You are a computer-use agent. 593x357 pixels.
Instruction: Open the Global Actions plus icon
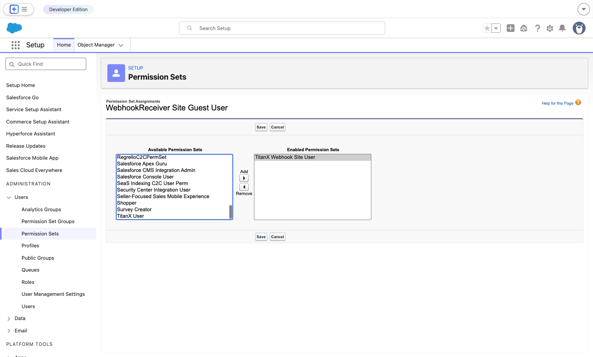(x=511, y=28)
